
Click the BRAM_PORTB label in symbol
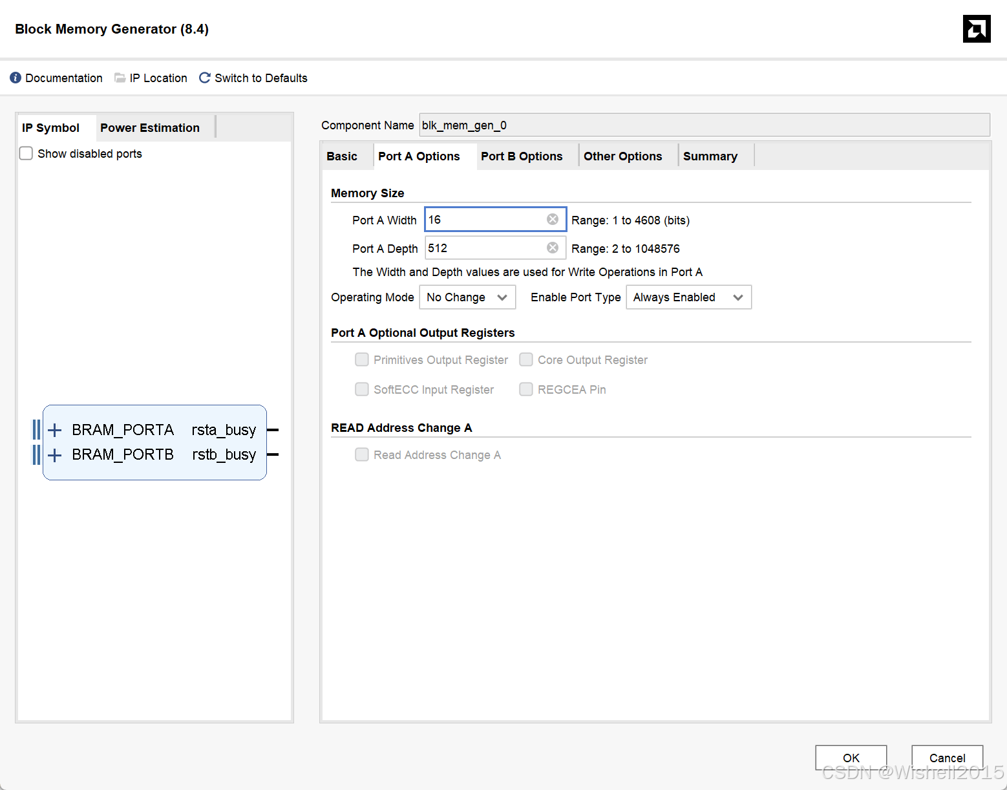pyautogui.click(x=123, y=454)
